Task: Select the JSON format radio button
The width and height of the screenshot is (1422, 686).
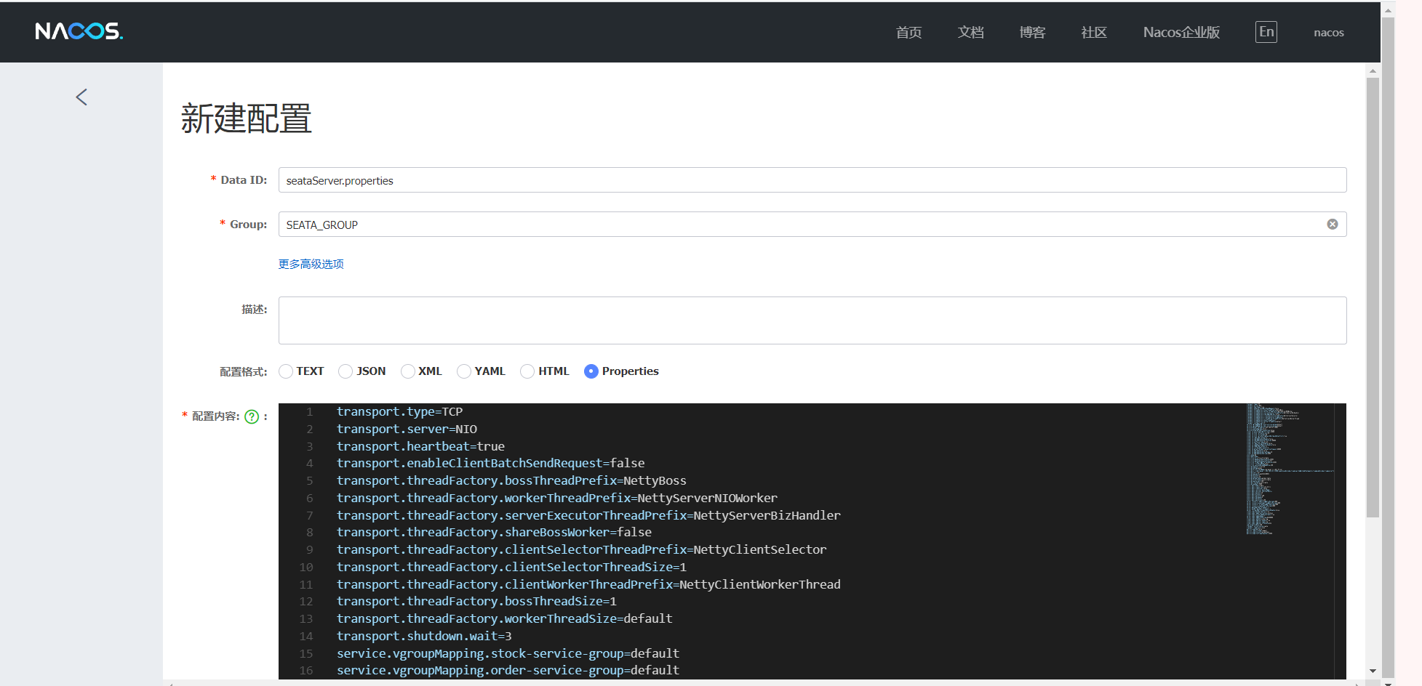Action: click(x=345, y=371)
